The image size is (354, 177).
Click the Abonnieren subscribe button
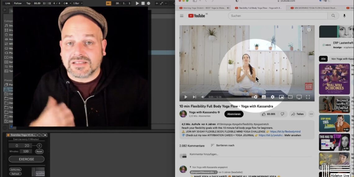click(x=234, y=114)
